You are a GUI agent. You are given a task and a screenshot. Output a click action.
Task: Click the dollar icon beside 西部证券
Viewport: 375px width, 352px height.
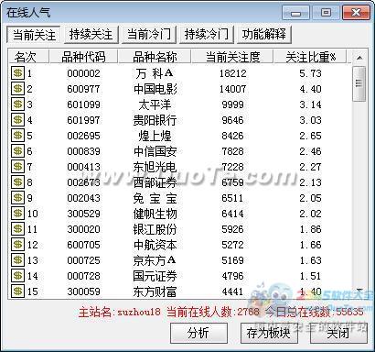pos(17,182)
